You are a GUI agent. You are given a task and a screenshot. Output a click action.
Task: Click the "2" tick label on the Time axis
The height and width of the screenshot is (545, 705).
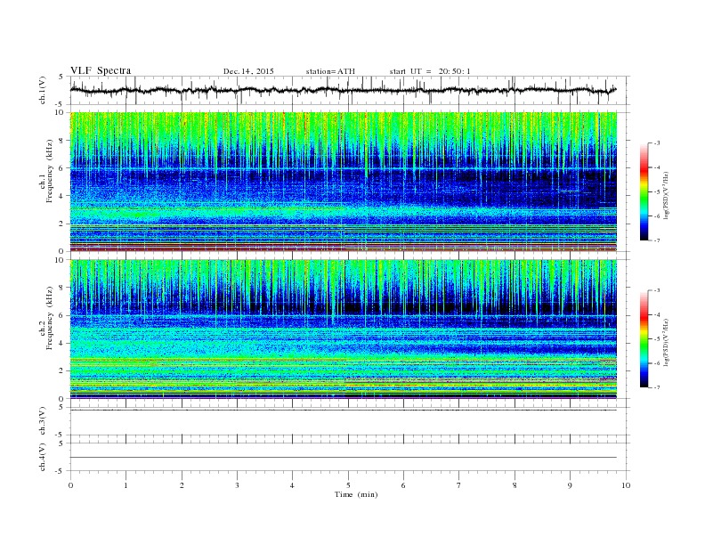(182, 485)
